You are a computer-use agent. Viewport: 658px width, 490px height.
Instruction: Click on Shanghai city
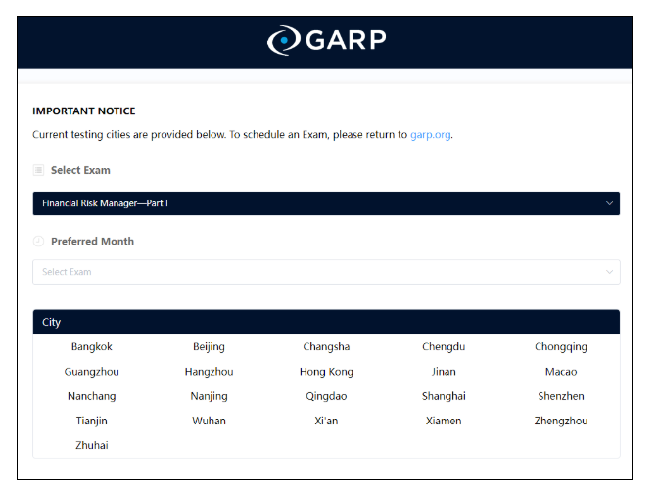click(444, 396)
